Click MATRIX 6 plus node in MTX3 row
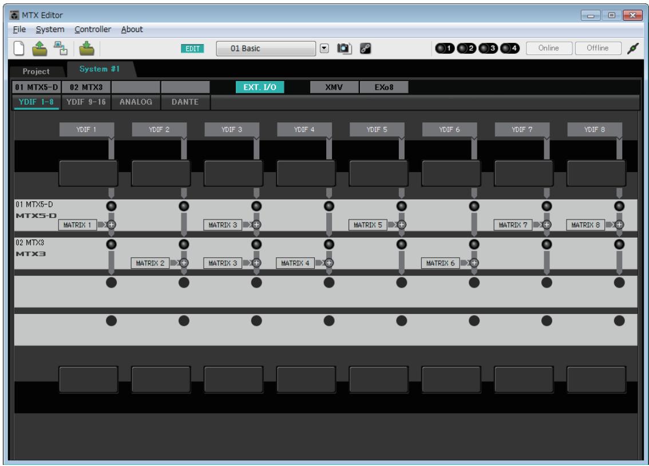The height and width of the screenshot is (466, 649). pyautogui.click(x=474, y=262)
